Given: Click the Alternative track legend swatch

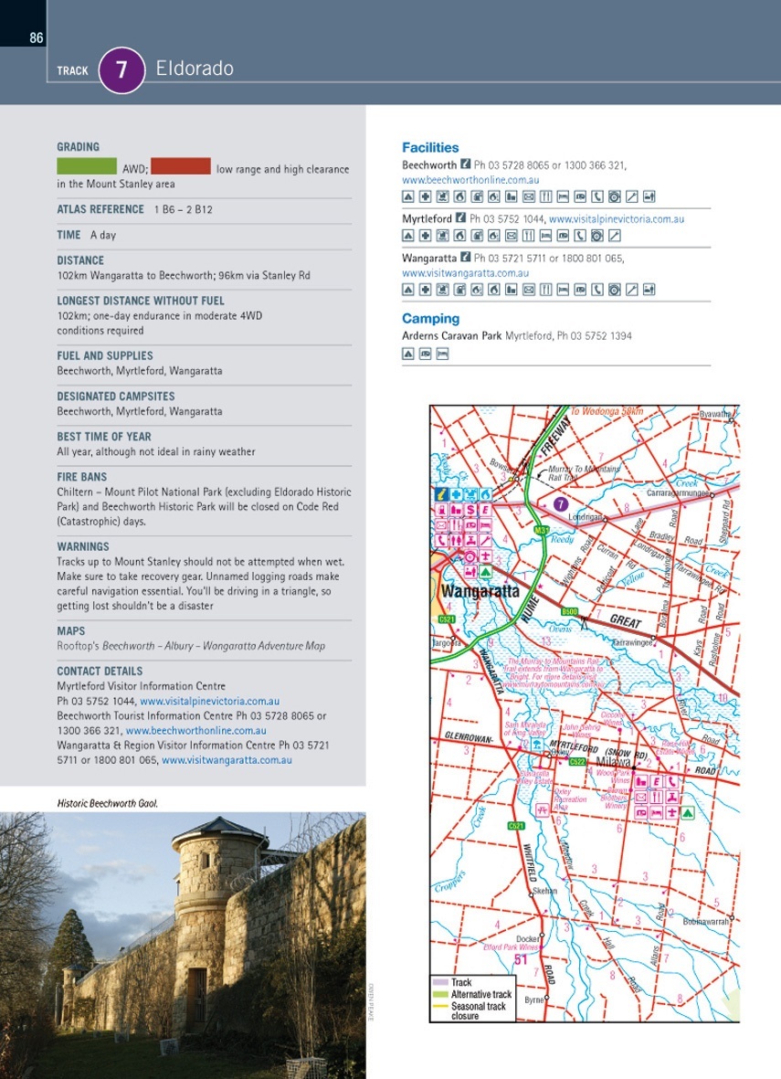Looking at the screenshot, I should click(439, 994).
